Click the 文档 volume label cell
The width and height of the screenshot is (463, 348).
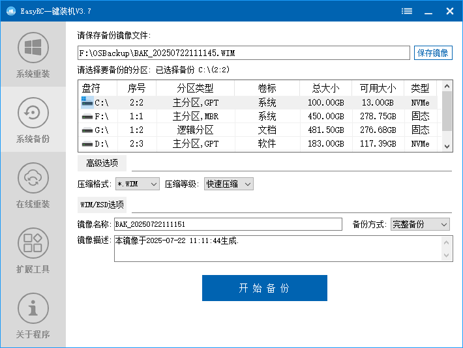point(267,130)
